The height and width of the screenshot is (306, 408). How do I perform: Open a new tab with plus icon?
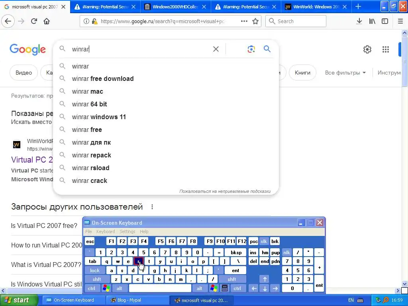click(358, 6)
